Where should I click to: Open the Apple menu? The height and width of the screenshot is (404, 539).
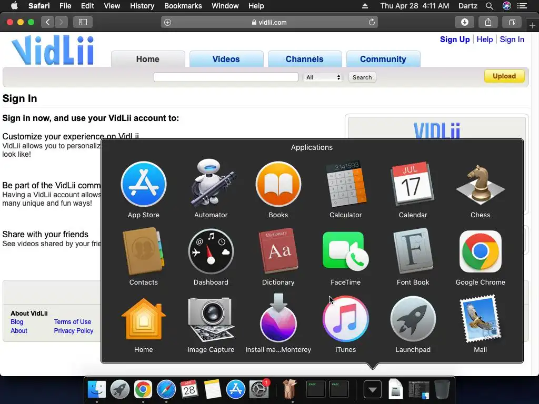click(14, 6)
